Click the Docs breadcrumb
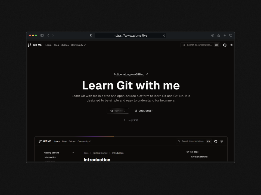 point(86,153)
